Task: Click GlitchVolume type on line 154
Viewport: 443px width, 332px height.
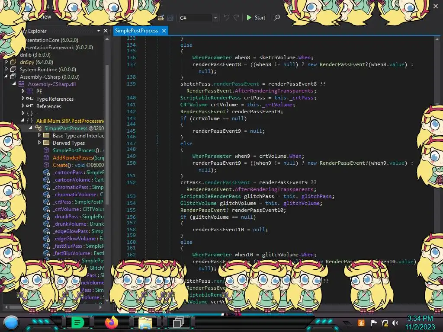Action: point(198,203)
